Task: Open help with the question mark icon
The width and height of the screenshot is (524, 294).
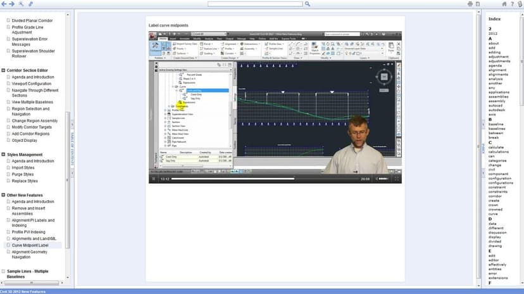Action: pos(513,4)
